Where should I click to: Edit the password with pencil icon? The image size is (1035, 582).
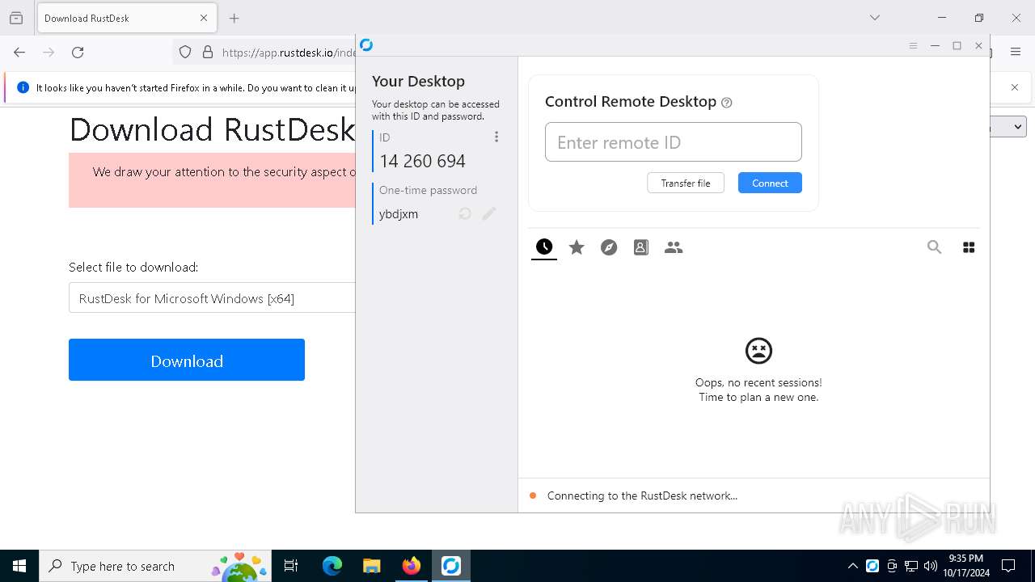pyautogui.click(x=489, y=214)
